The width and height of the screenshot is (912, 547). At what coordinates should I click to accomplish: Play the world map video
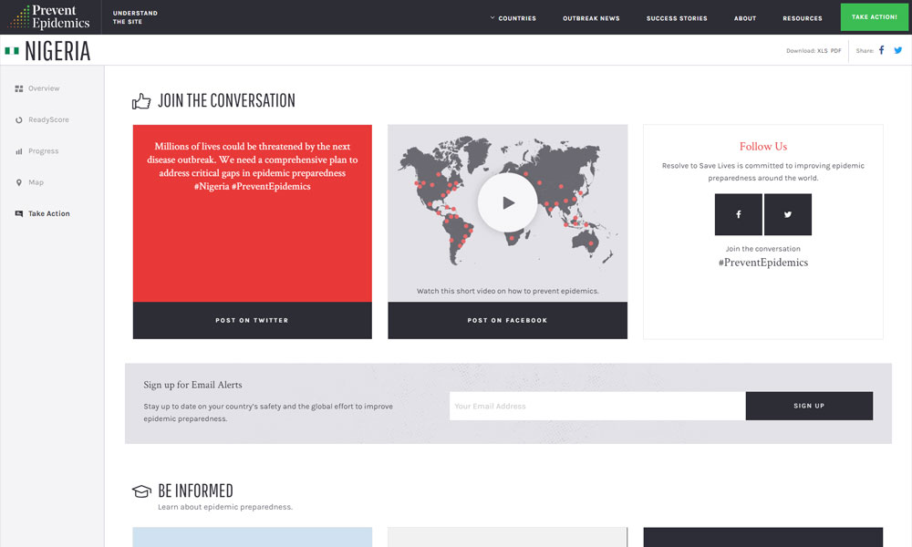[x=507, y=202]
